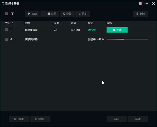Screen dimensions: 157x127
Task: Click the 运行中 status text
Action: [x=92, y=30]
